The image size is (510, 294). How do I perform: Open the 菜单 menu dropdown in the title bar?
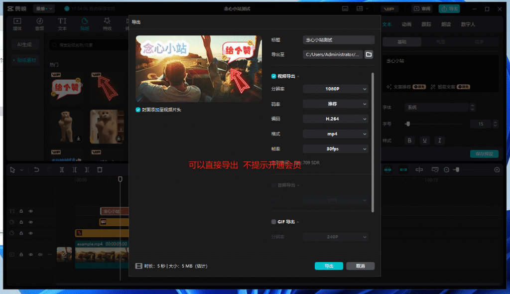pos(44,9)
